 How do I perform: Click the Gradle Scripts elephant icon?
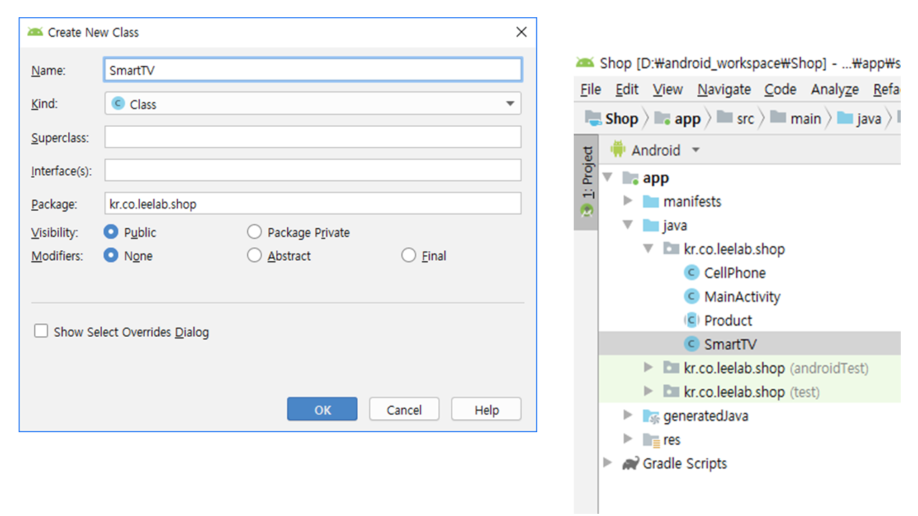pyautogui.click(x=630, y=464)
